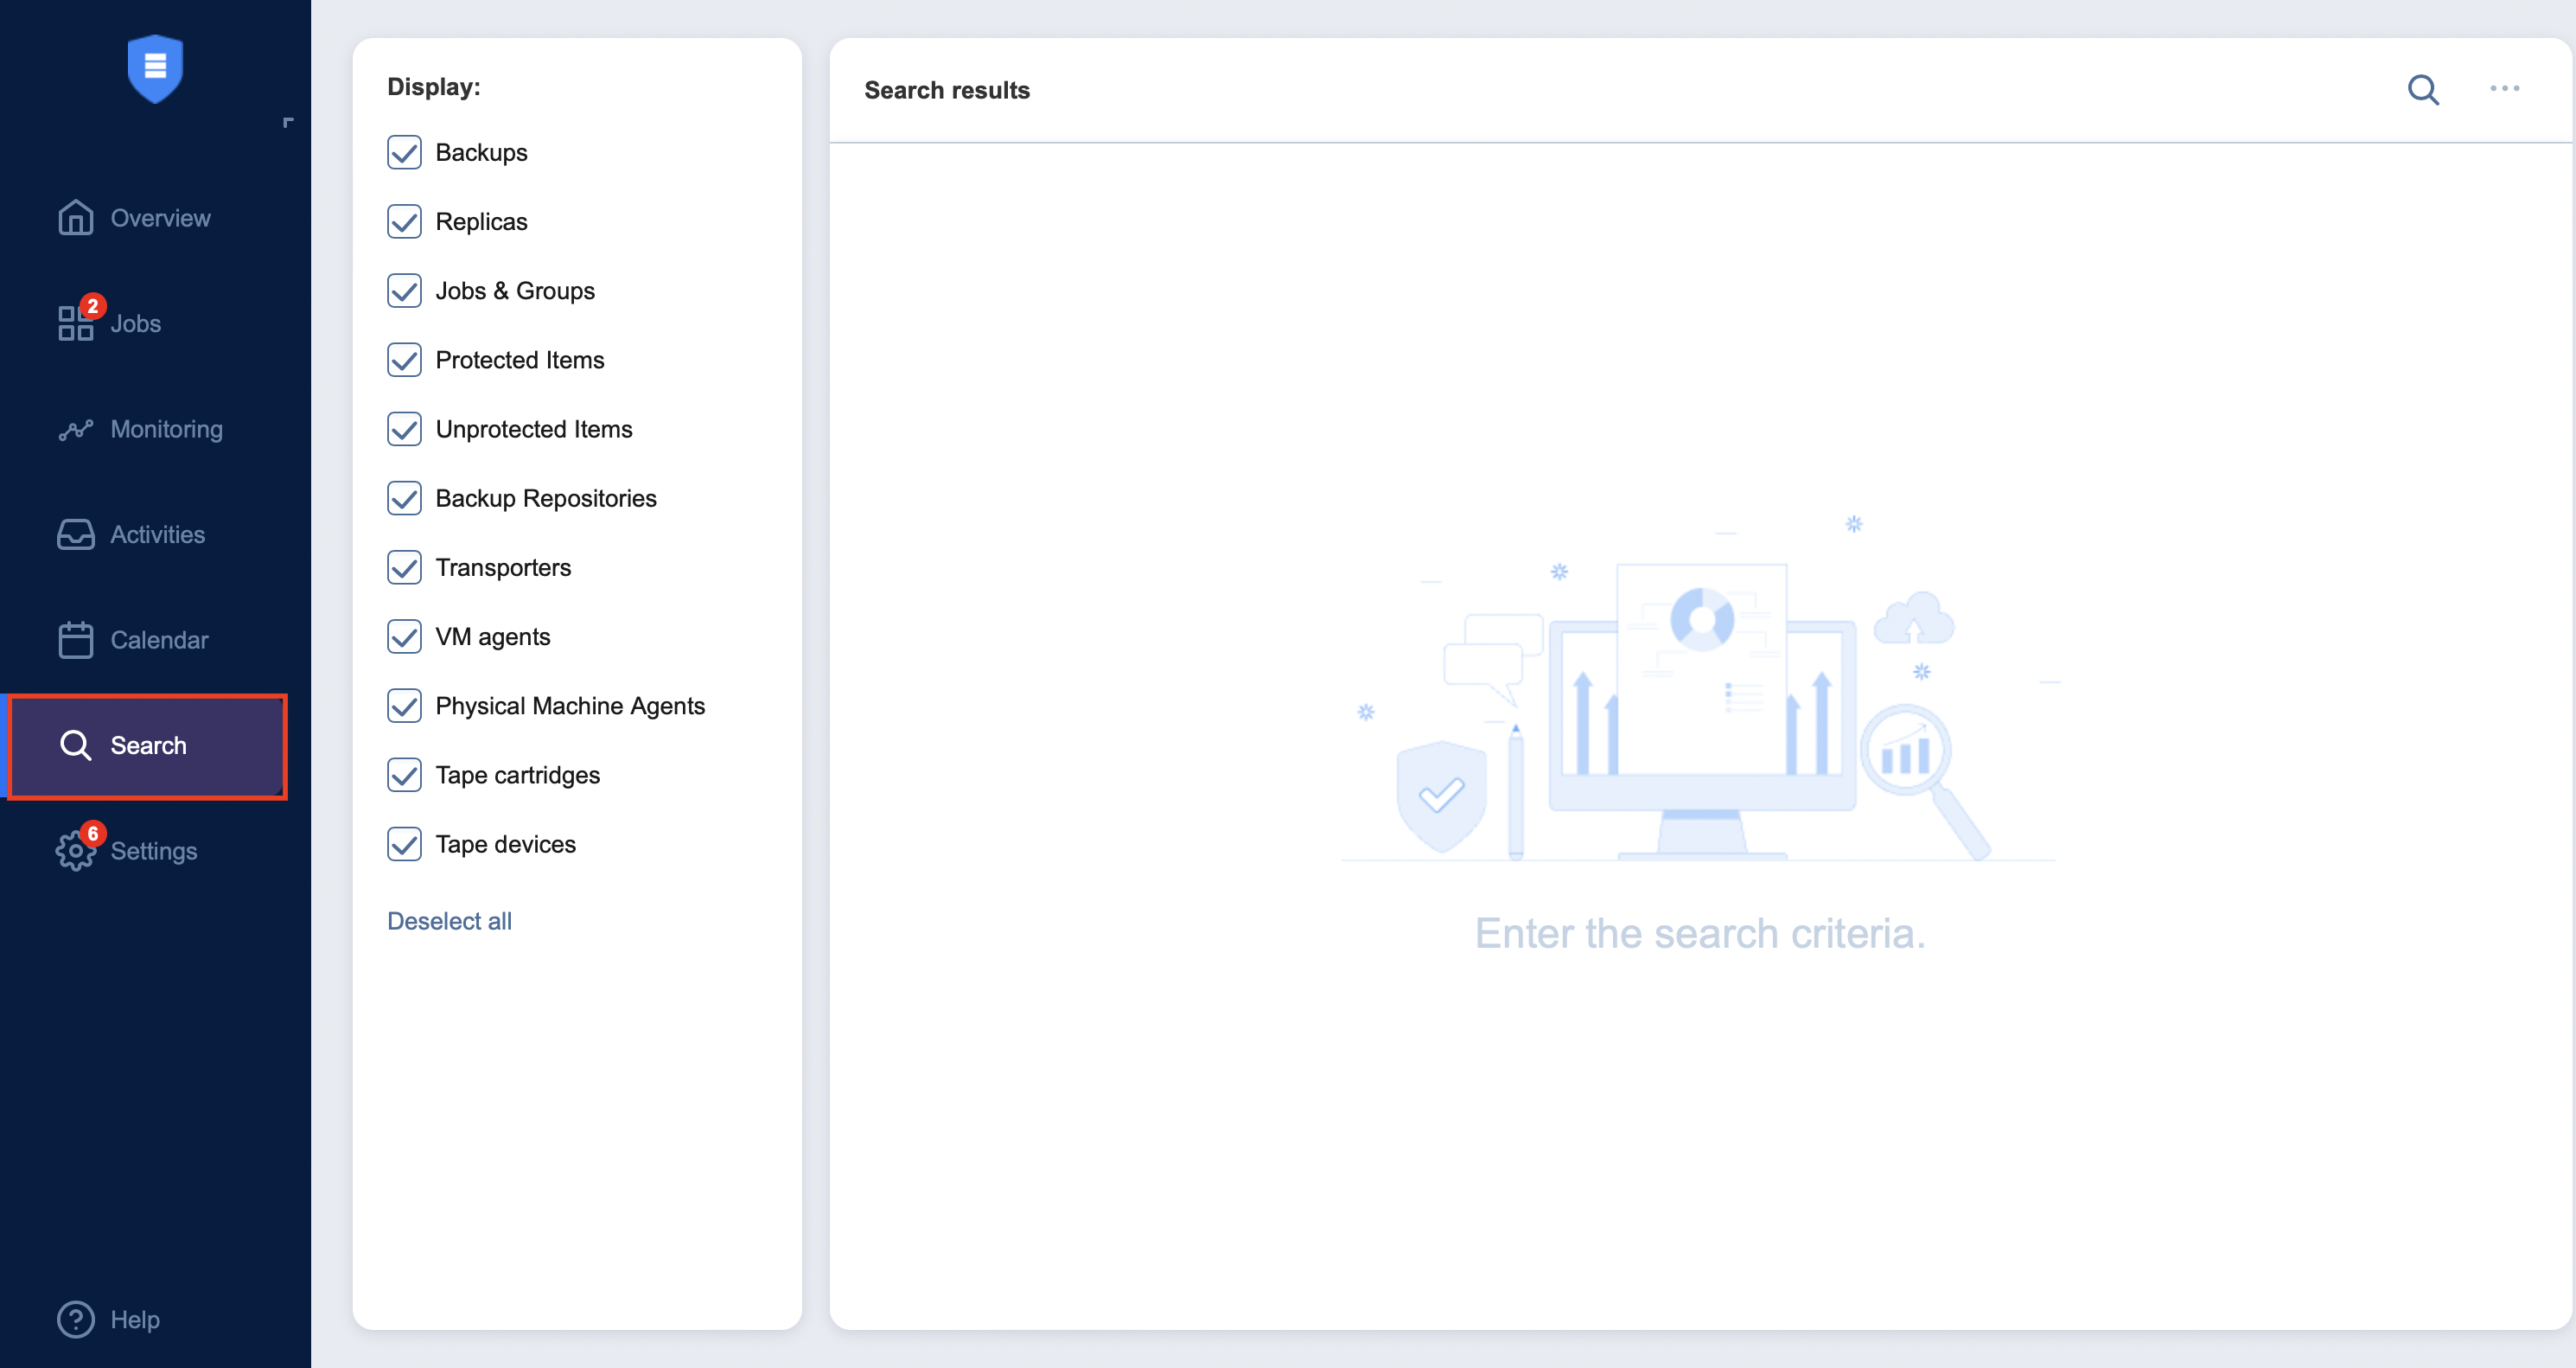Disable the Tape devices checkbox
The width and height of the screenshot is (2576, 1368).
pyautogui.click(x=404, y=844)
